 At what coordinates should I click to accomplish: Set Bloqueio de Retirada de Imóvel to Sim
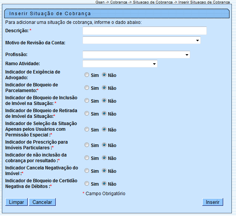click(x=87, y=114)
